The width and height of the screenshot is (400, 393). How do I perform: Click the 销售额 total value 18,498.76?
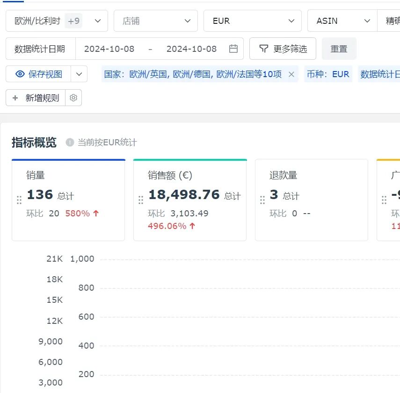tap(184, 194)
